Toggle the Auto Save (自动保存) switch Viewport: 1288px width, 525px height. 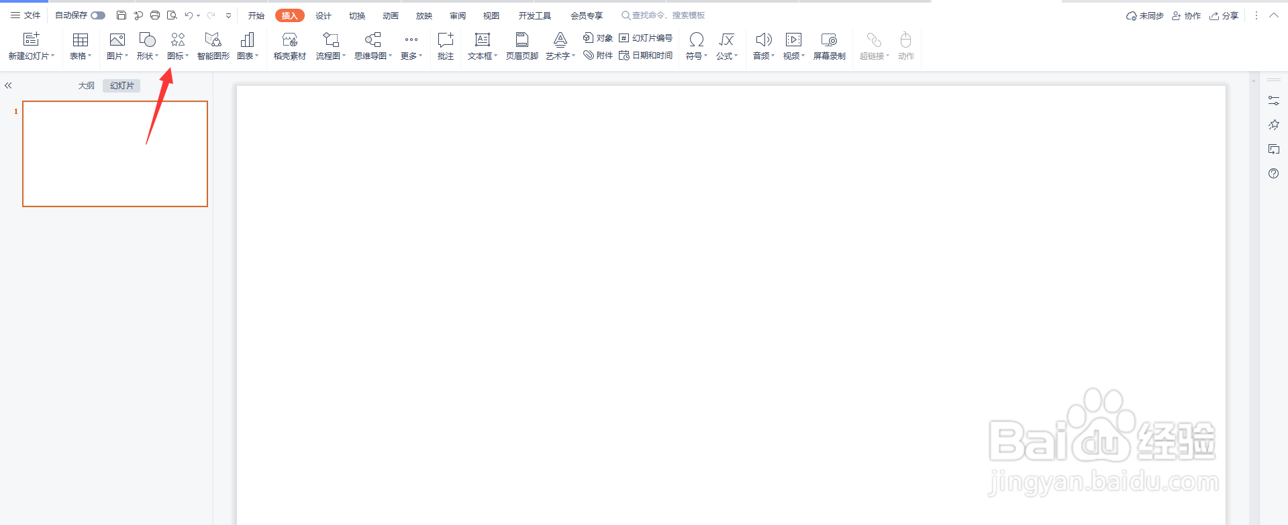click(98, 15)
